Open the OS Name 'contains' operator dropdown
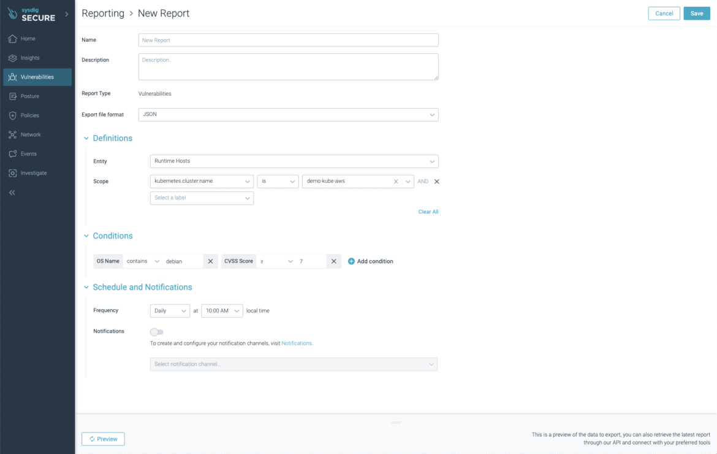This screenshot has width=717, height=454. coord(143,261)
